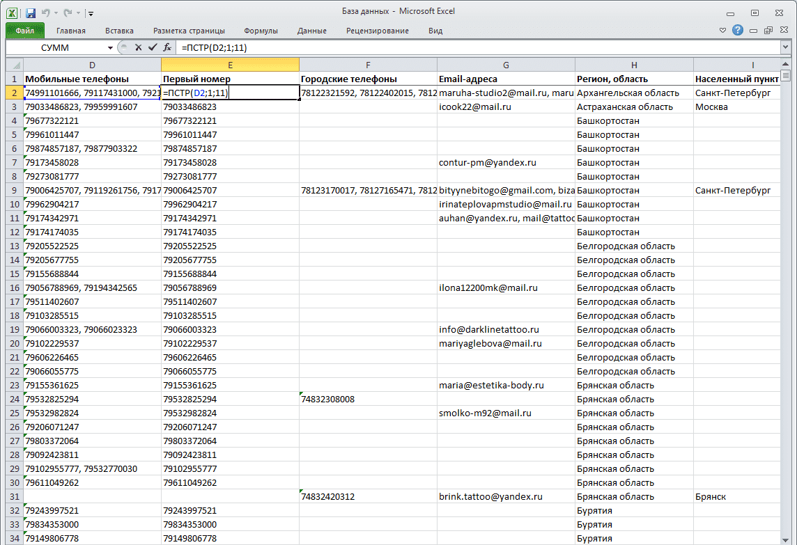Undo the last action
The height and width of the screenshot is (545, 797).
coord(46,13)
